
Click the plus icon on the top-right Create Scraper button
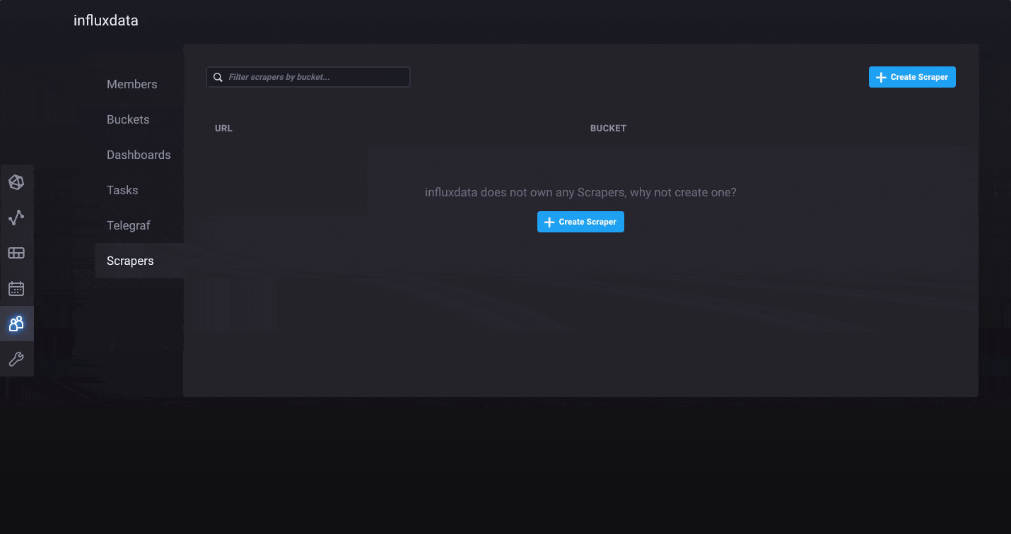tap(881, 78)
